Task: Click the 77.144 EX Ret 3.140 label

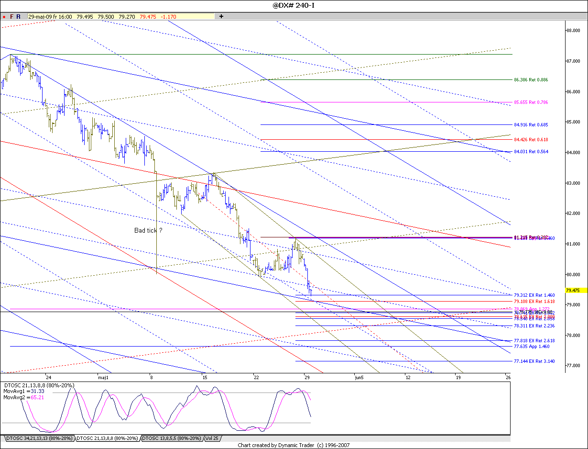Action: point(534,361)
